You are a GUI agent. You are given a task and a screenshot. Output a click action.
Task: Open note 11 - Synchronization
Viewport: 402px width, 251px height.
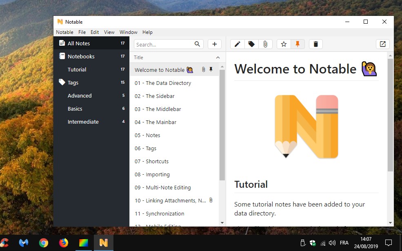[x=174, y=213]
